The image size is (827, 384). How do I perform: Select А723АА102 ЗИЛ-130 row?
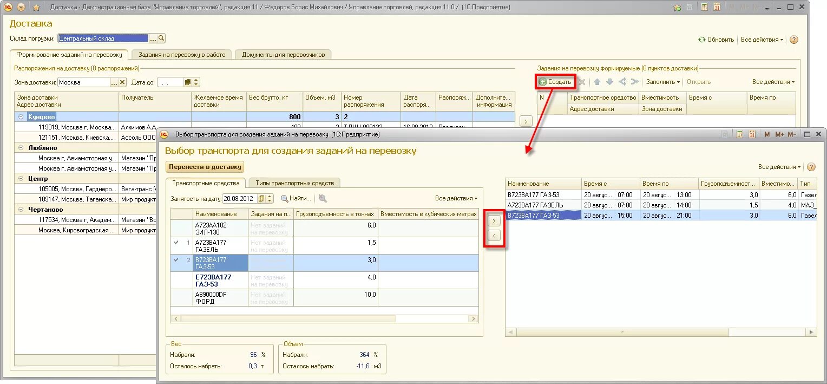pos(325,229)
